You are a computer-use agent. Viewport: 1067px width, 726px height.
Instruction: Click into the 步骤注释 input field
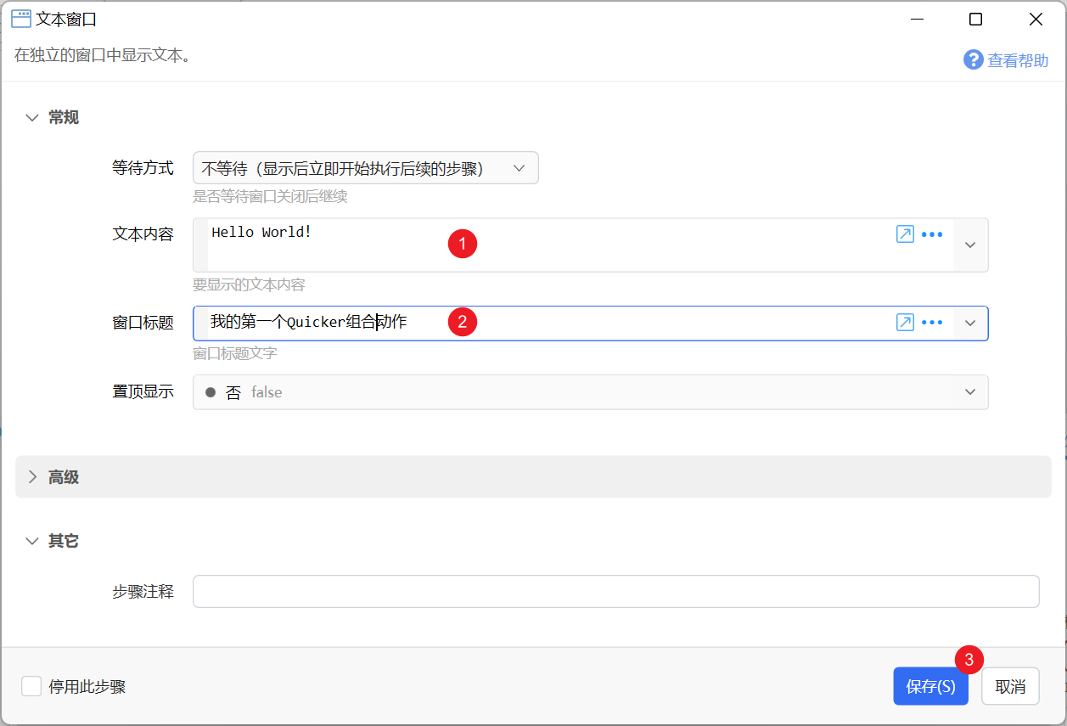(x=616, y=591)
